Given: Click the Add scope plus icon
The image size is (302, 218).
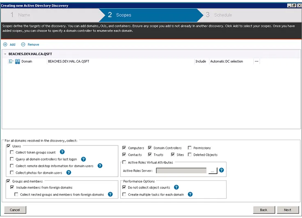Looking at the screenshot, I should (5, 44).
